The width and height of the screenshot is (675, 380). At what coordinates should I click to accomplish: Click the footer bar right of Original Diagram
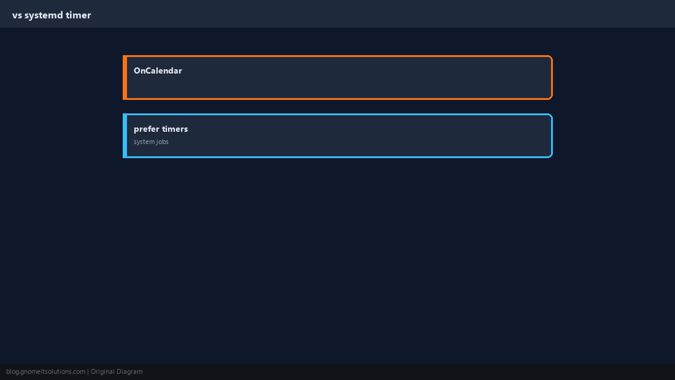click(x=409, y=372)
